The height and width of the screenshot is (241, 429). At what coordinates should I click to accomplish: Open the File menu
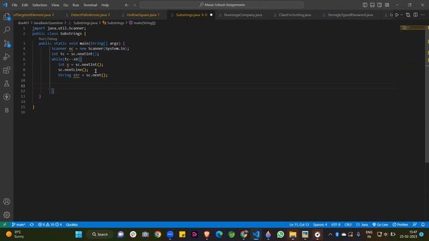(x=15, y=5)
